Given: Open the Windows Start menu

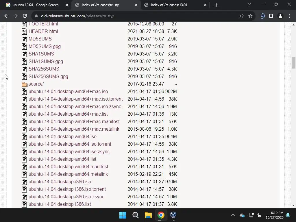Looking at the screenshot, I should click(x=123, y=215).
